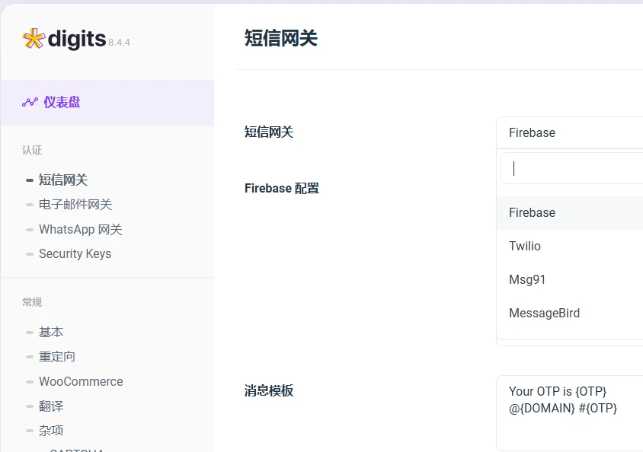The image size is (643, 452).
Task: Open the WooCommerce settings entry
Action: click(x=80, y=381)
